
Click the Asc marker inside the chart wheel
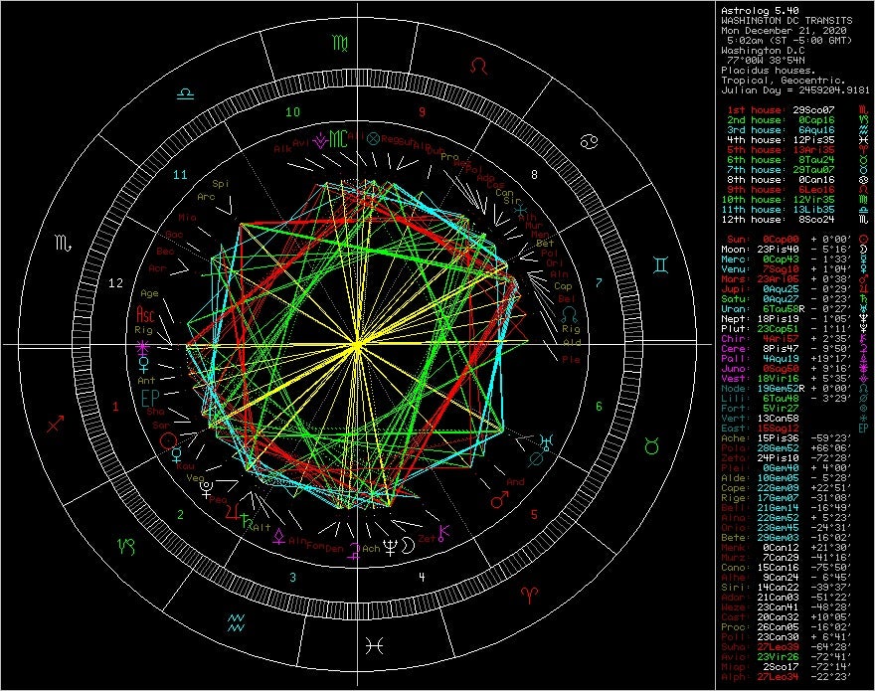(145, 314)
